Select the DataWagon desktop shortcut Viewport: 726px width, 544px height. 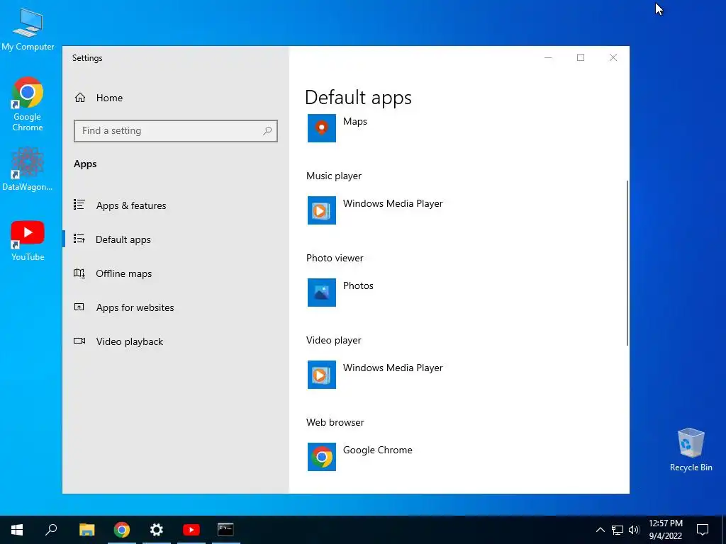pyautogui.click(x=28, y=169)
